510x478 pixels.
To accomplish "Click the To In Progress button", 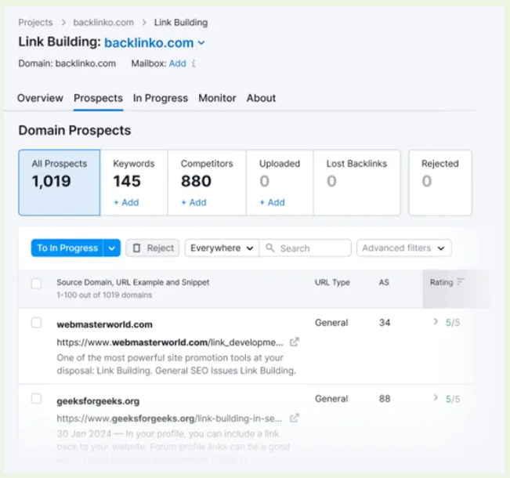I will (x=67, y=248).
